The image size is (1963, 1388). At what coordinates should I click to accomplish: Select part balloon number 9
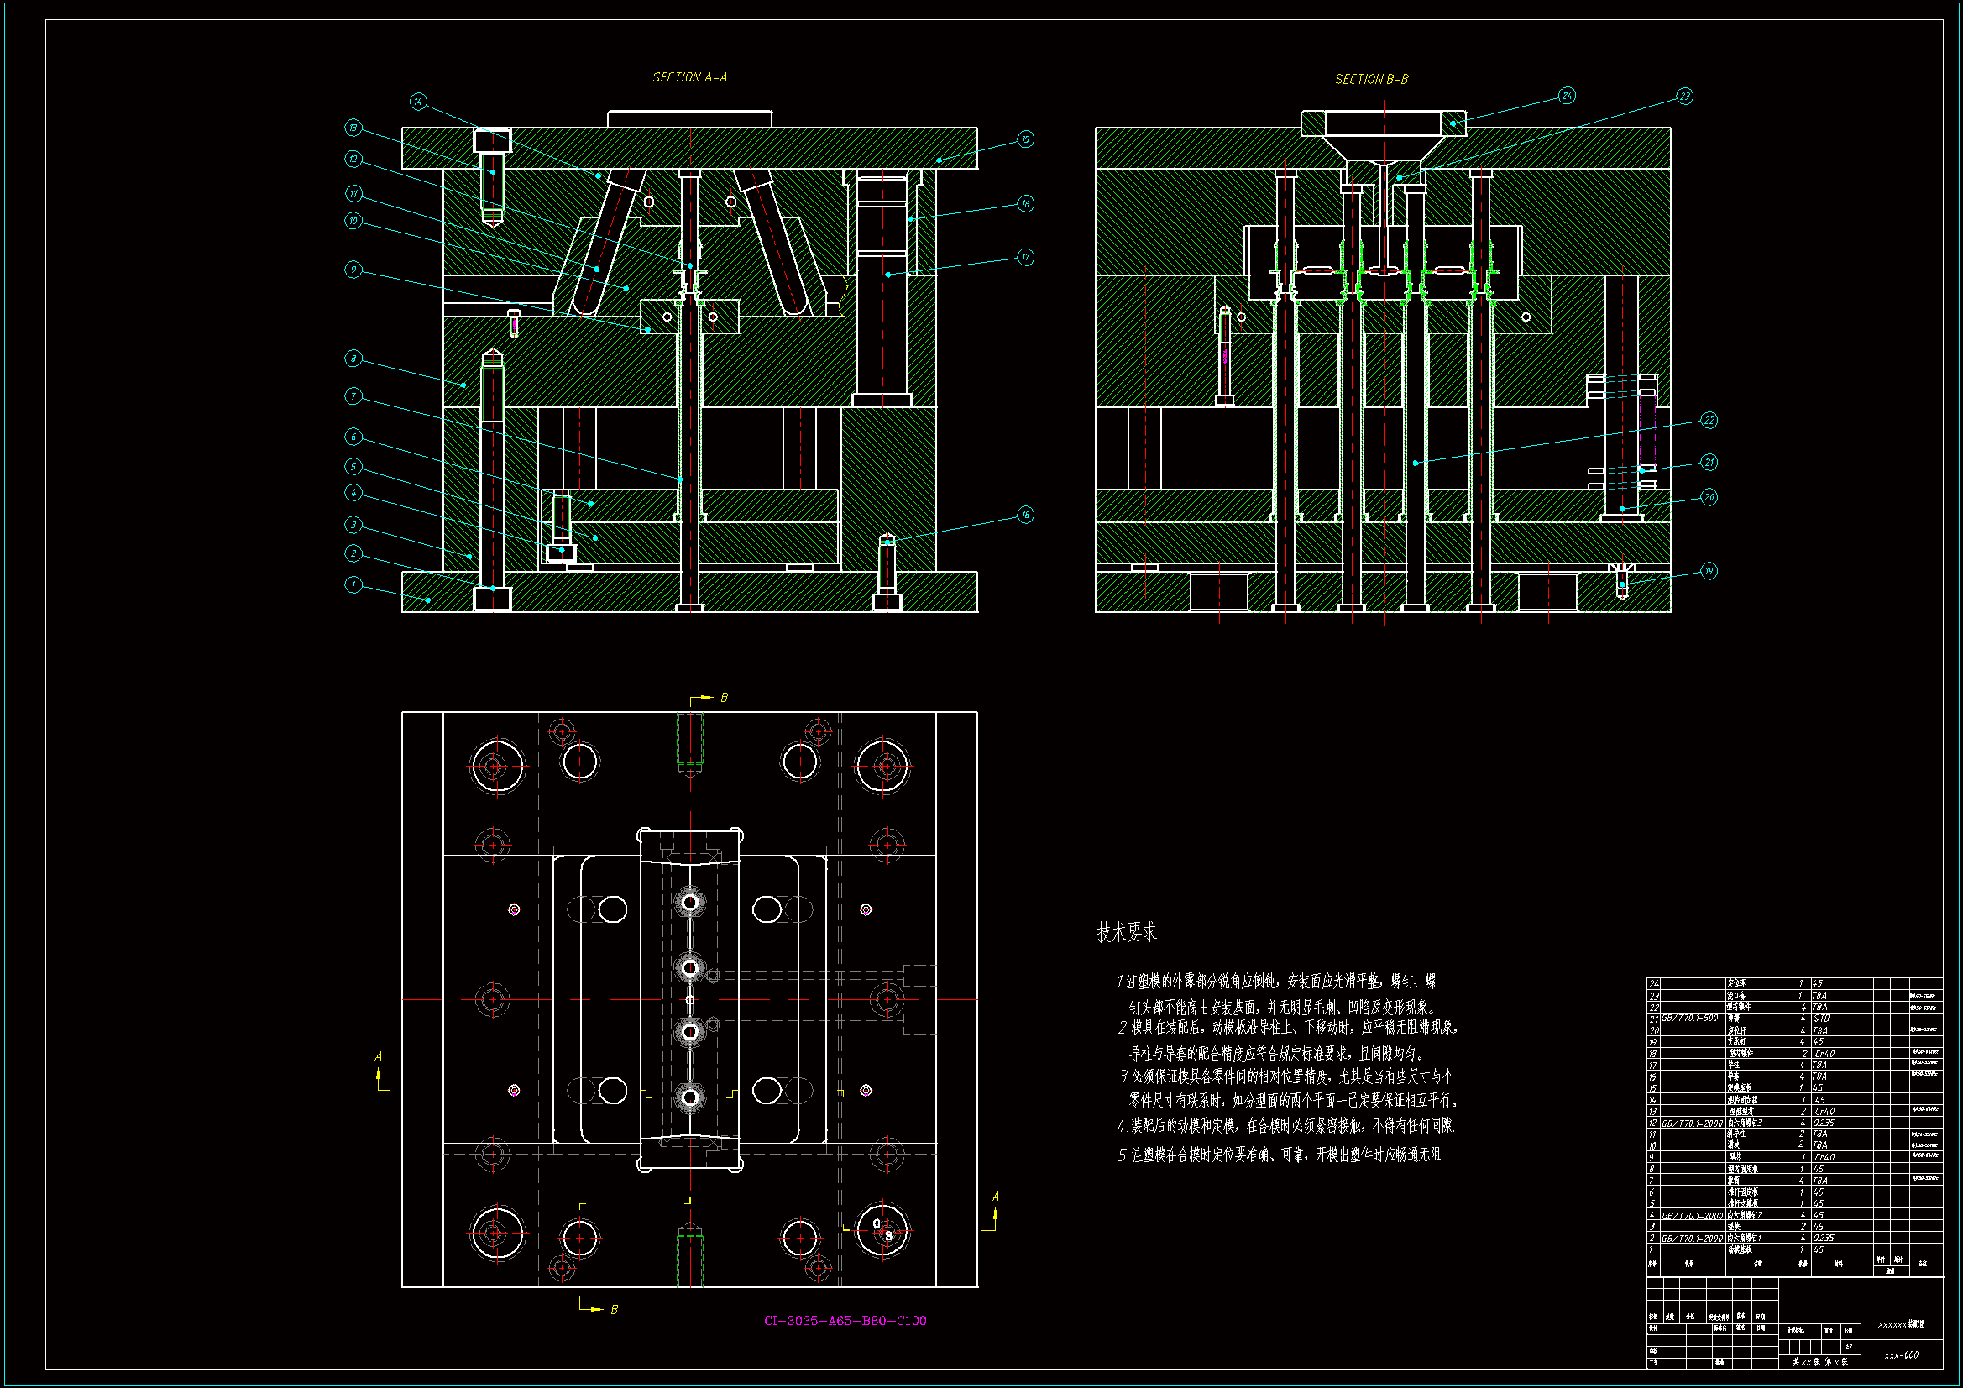353,270
